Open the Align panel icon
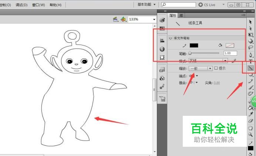256x156 pixels. [162, 41]
